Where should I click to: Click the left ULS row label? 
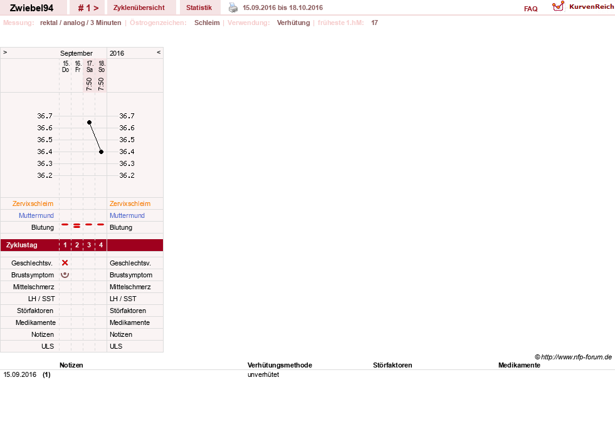click(48, 346)
